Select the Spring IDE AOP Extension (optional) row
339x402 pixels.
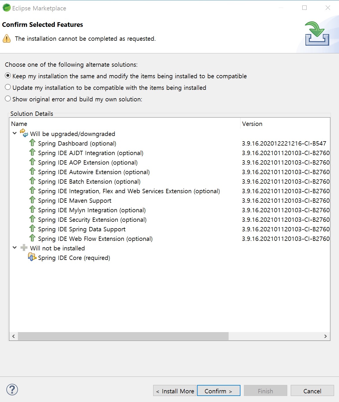[x=88, y=163]
